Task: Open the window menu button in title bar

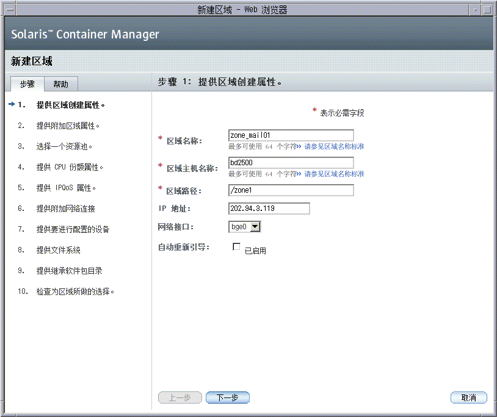Action: (10, 10)
